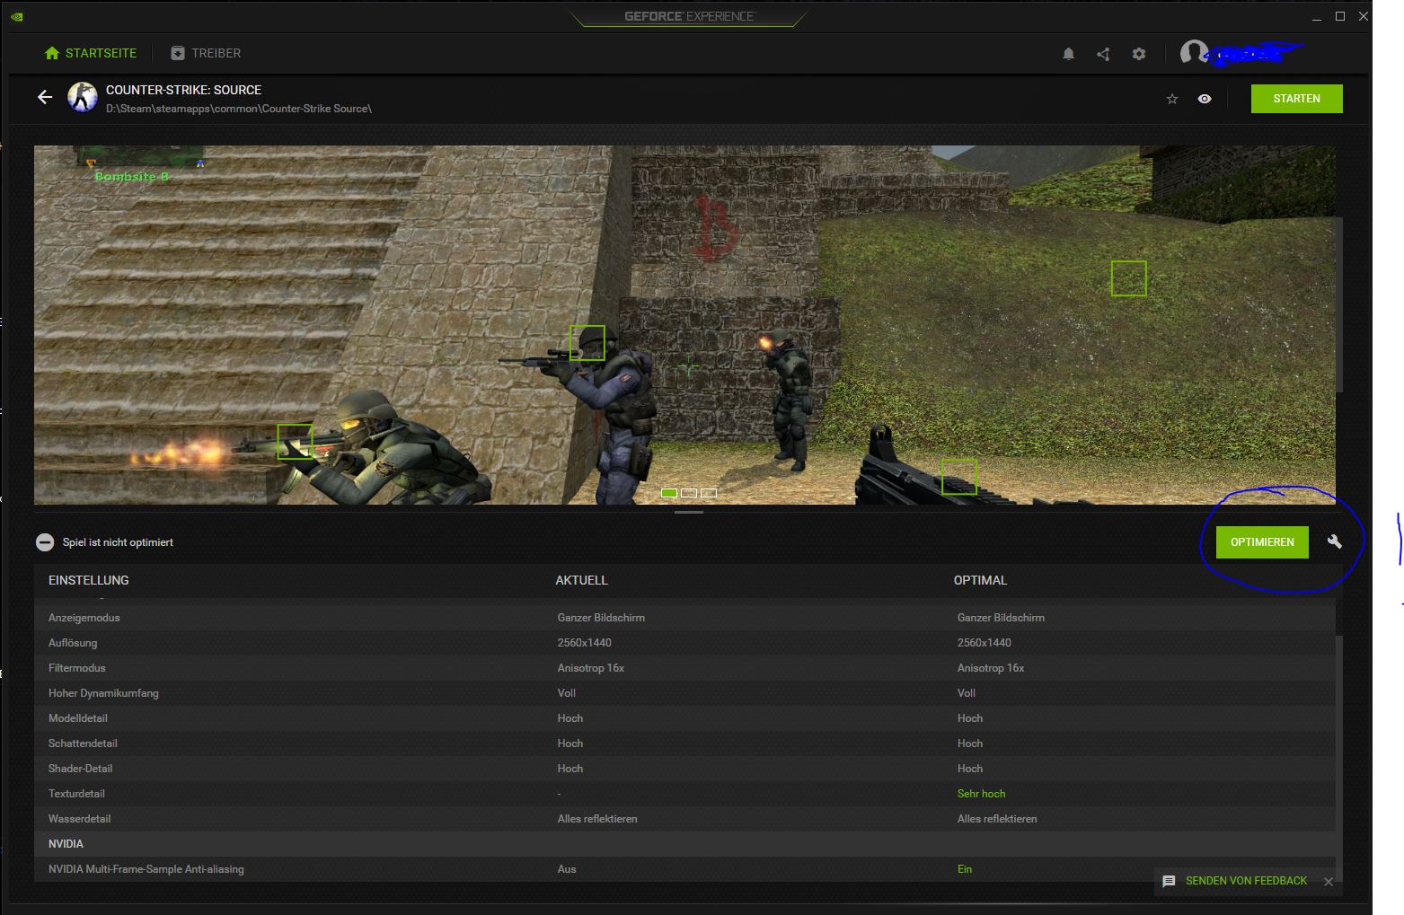
Task: Click the user profile avatar
Action: (1193, 53)
